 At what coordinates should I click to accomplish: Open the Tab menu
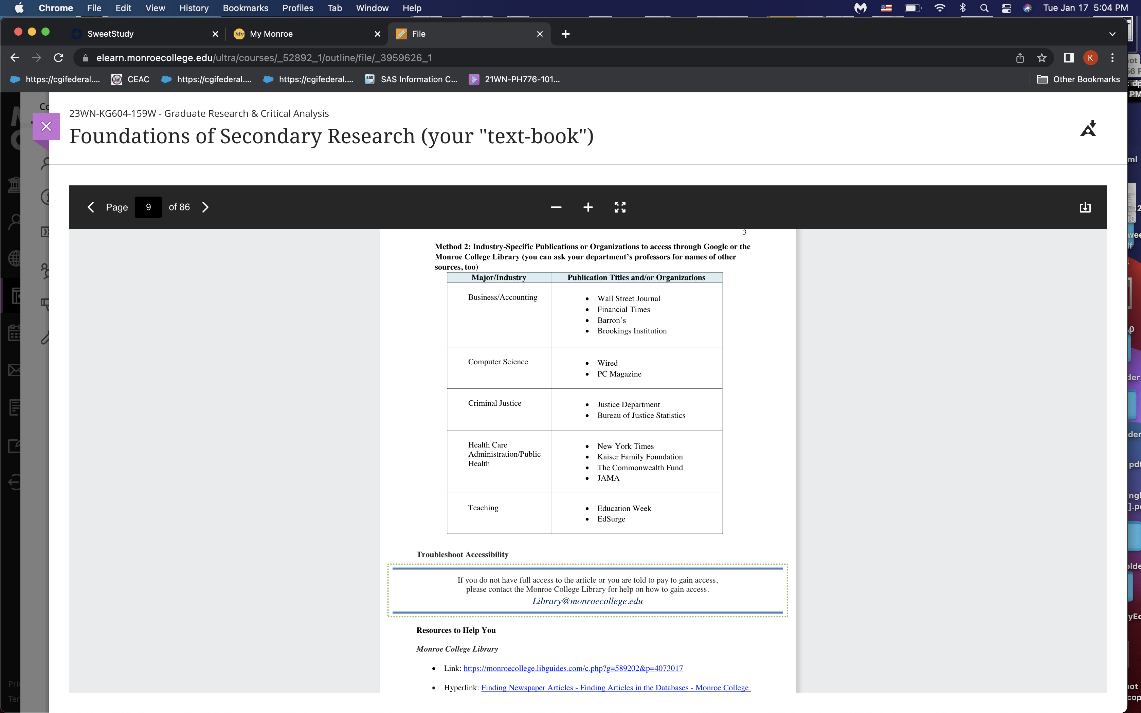point(334,8)
